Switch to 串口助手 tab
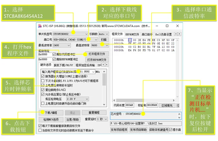218x141 pixels. coord(147,34)
